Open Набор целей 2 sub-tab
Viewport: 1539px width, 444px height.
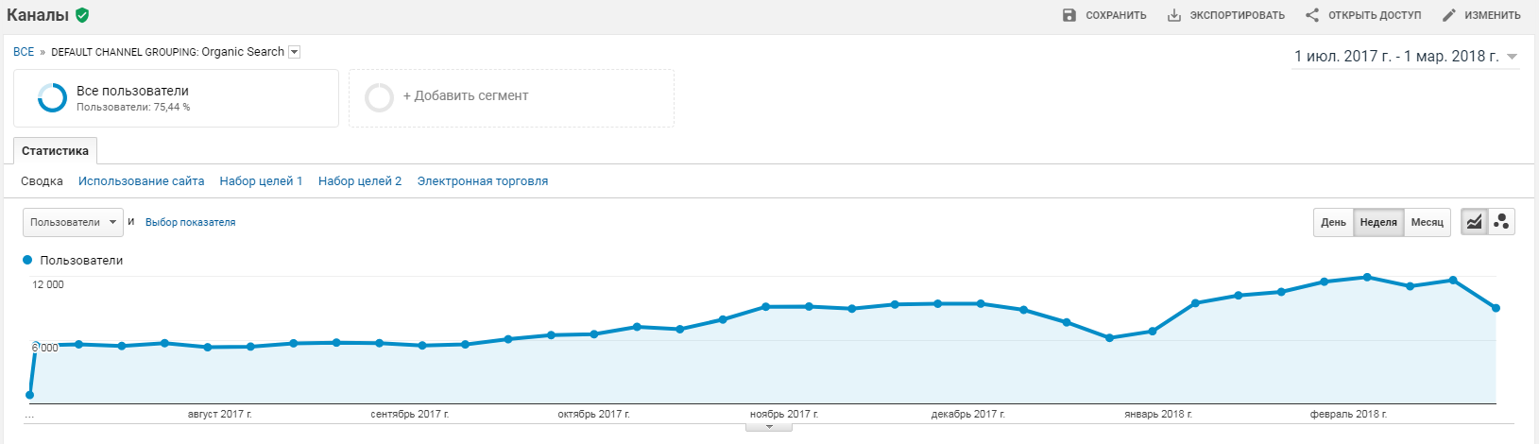click(x=360, y=181)
